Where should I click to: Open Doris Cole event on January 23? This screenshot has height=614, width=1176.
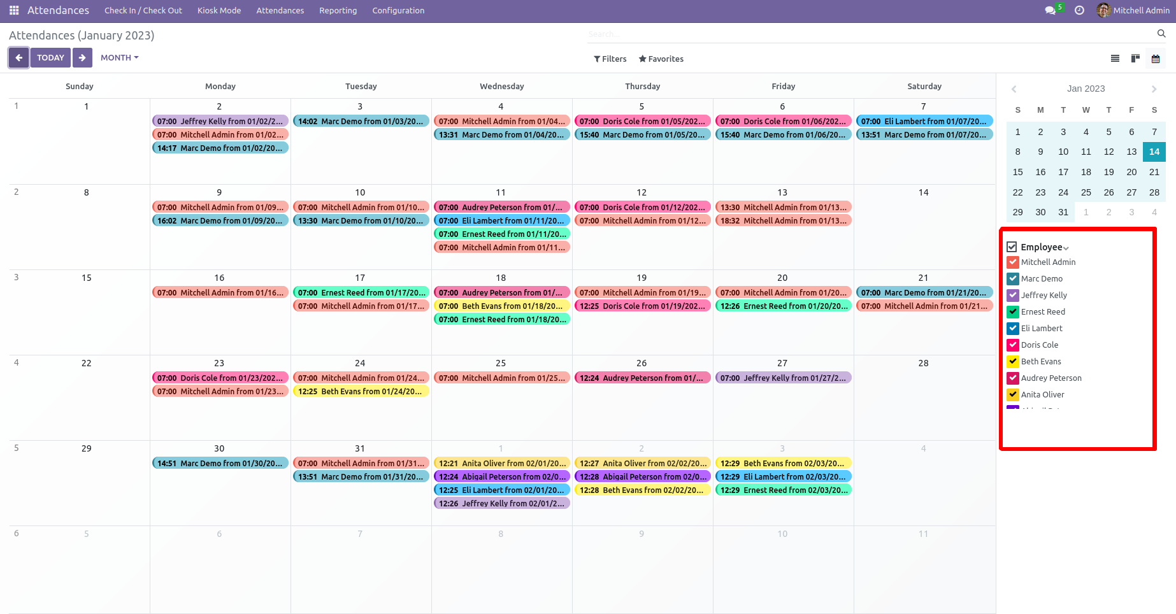tap(220, 378)
